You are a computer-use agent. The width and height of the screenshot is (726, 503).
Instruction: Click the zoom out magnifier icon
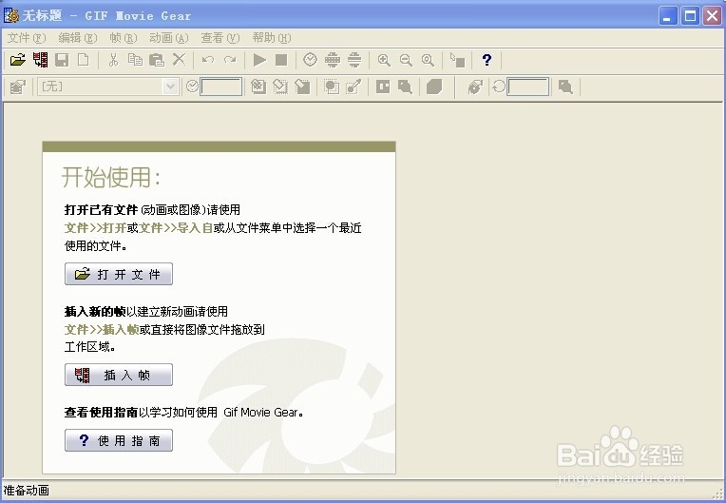click(406, 60)
